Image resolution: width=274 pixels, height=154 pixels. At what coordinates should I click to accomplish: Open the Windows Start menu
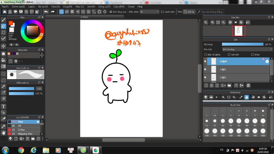pyautogui.click(x=5, y=150)
